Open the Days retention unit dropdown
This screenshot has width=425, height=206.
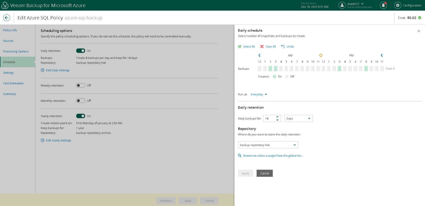[299, 119]
